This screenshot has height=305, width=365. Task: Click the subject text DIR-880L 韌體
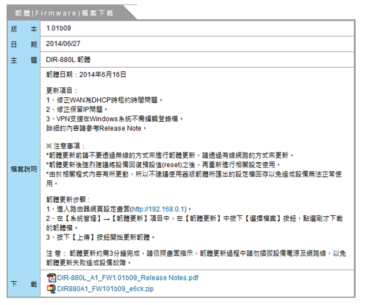(x=68, y=60)
